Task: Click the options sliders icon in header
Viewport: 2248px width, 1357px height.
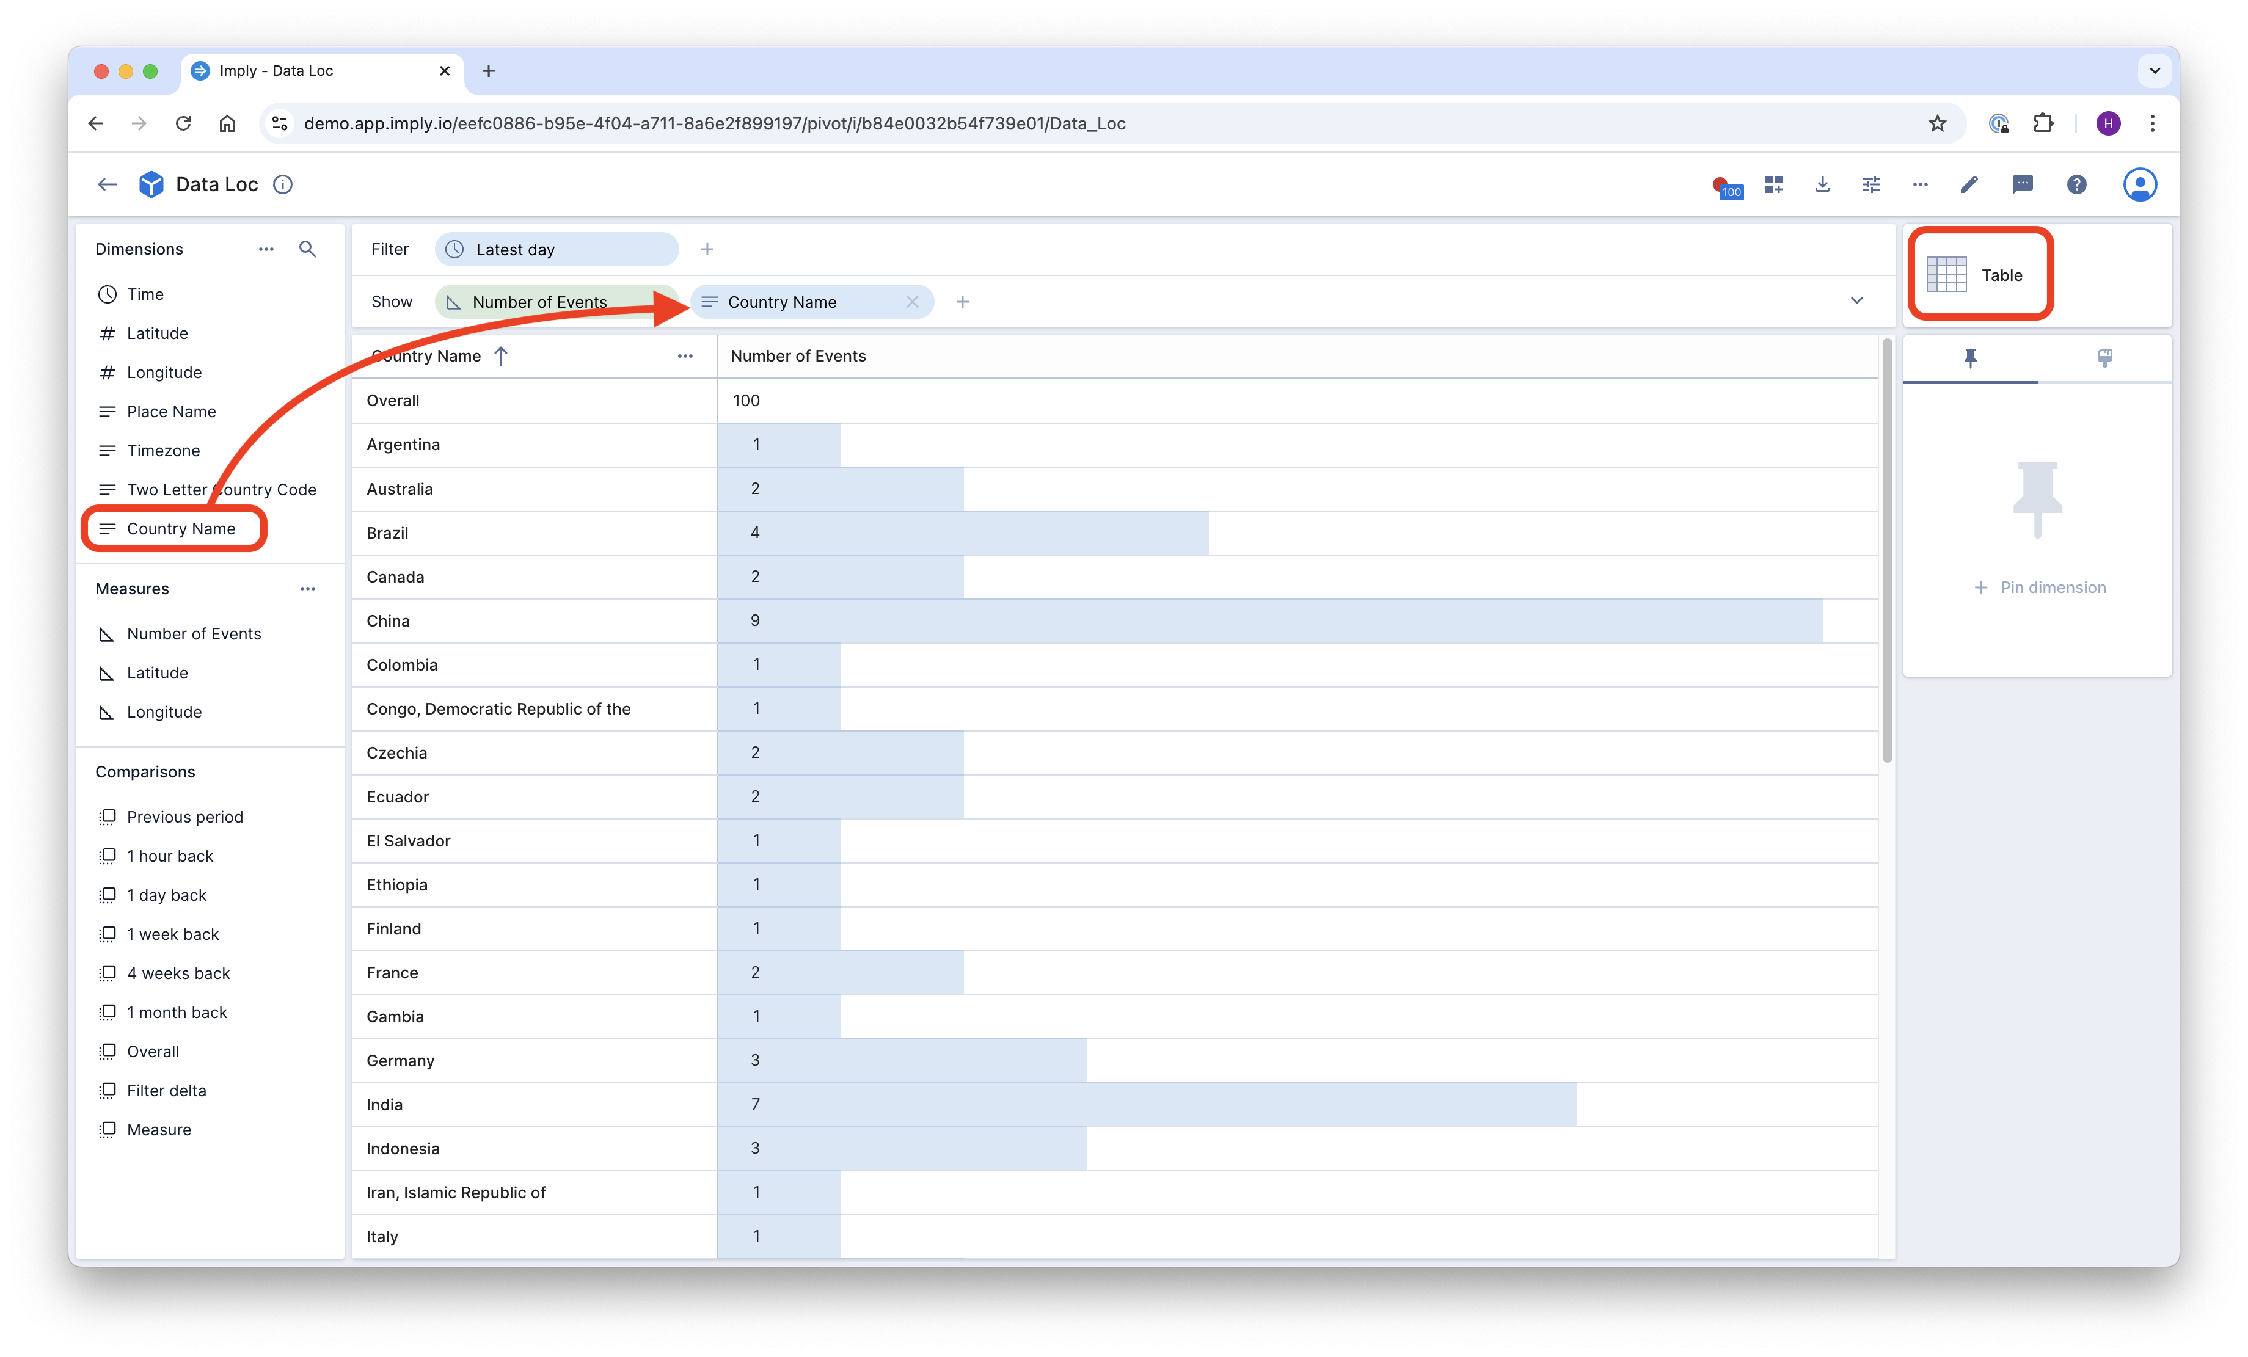Action: [1871, 184]
